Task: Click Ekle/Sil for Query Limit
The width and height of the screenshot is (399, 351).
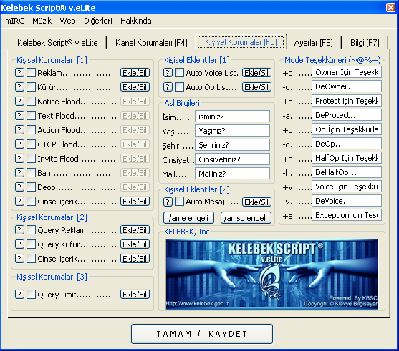Action: coord(135,295)
